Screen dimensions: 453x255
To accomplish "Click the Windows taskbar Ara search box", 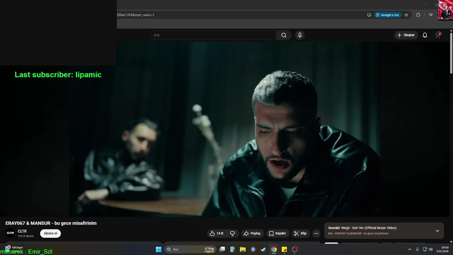I will click(190, 249).
